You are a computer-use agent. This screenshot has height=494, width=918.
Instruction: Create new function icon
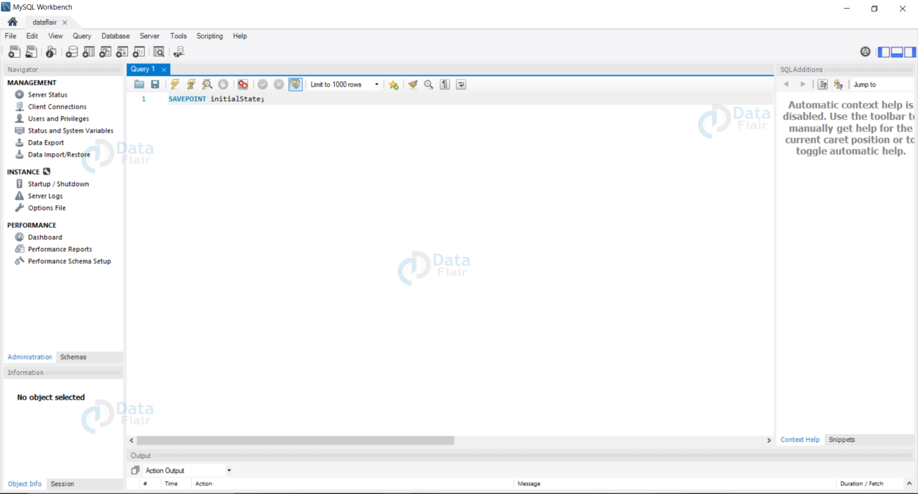139,52
